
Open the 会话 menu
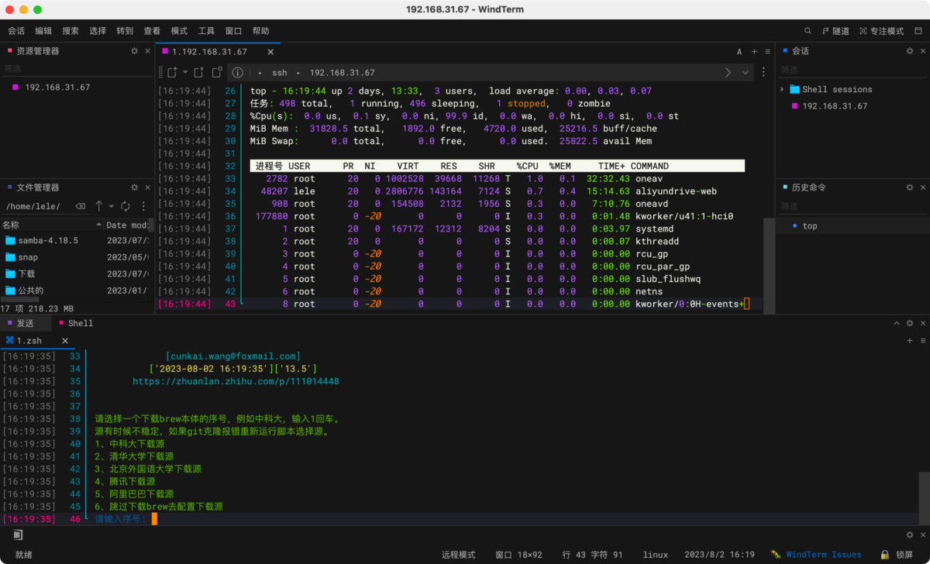tap(16, 31)
